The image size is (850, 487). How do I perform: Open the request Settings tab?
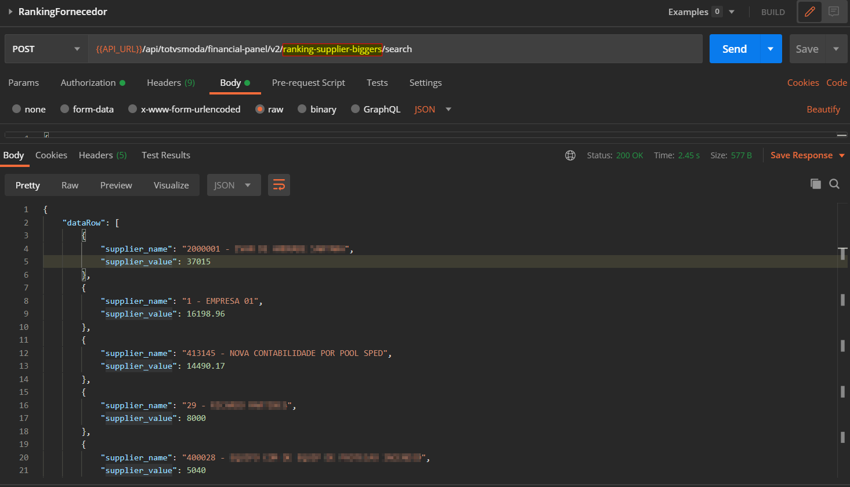(x=426, y=83)
